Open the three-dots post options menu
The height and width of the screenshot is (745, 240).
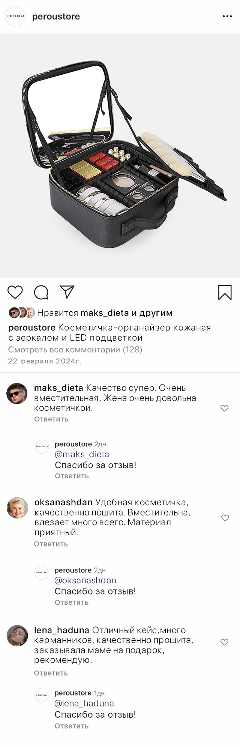click(x=227, y=17)
